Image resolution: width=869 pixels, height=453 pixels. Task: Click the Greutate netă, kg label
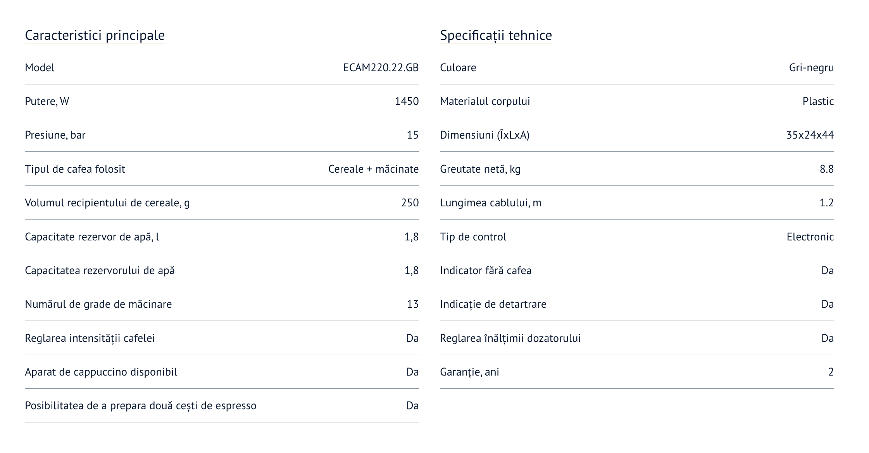point(480,169)
